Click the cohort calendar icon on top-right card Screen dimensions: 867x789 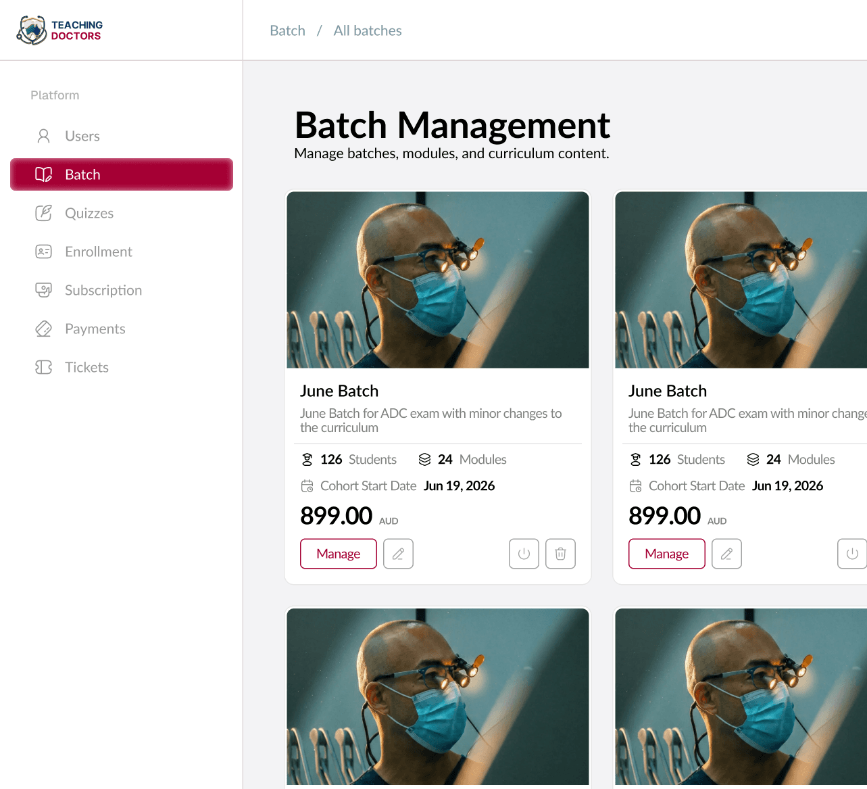[636, 486]
